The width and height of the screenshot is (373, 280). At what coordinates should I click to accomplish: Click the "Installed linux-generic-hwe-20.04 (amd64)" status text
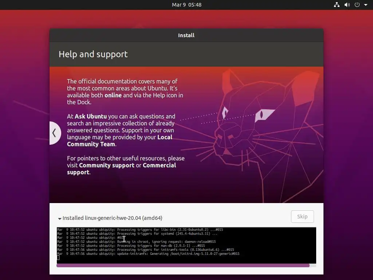(112, 218)
